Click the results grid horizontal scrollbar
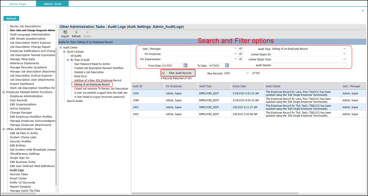Viewport: 368px width, 196px height. [215, 193]
